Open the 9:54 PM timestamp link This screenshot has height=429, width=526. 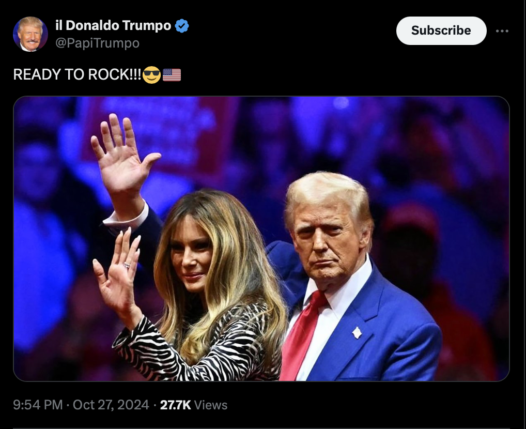click(38, 405)
